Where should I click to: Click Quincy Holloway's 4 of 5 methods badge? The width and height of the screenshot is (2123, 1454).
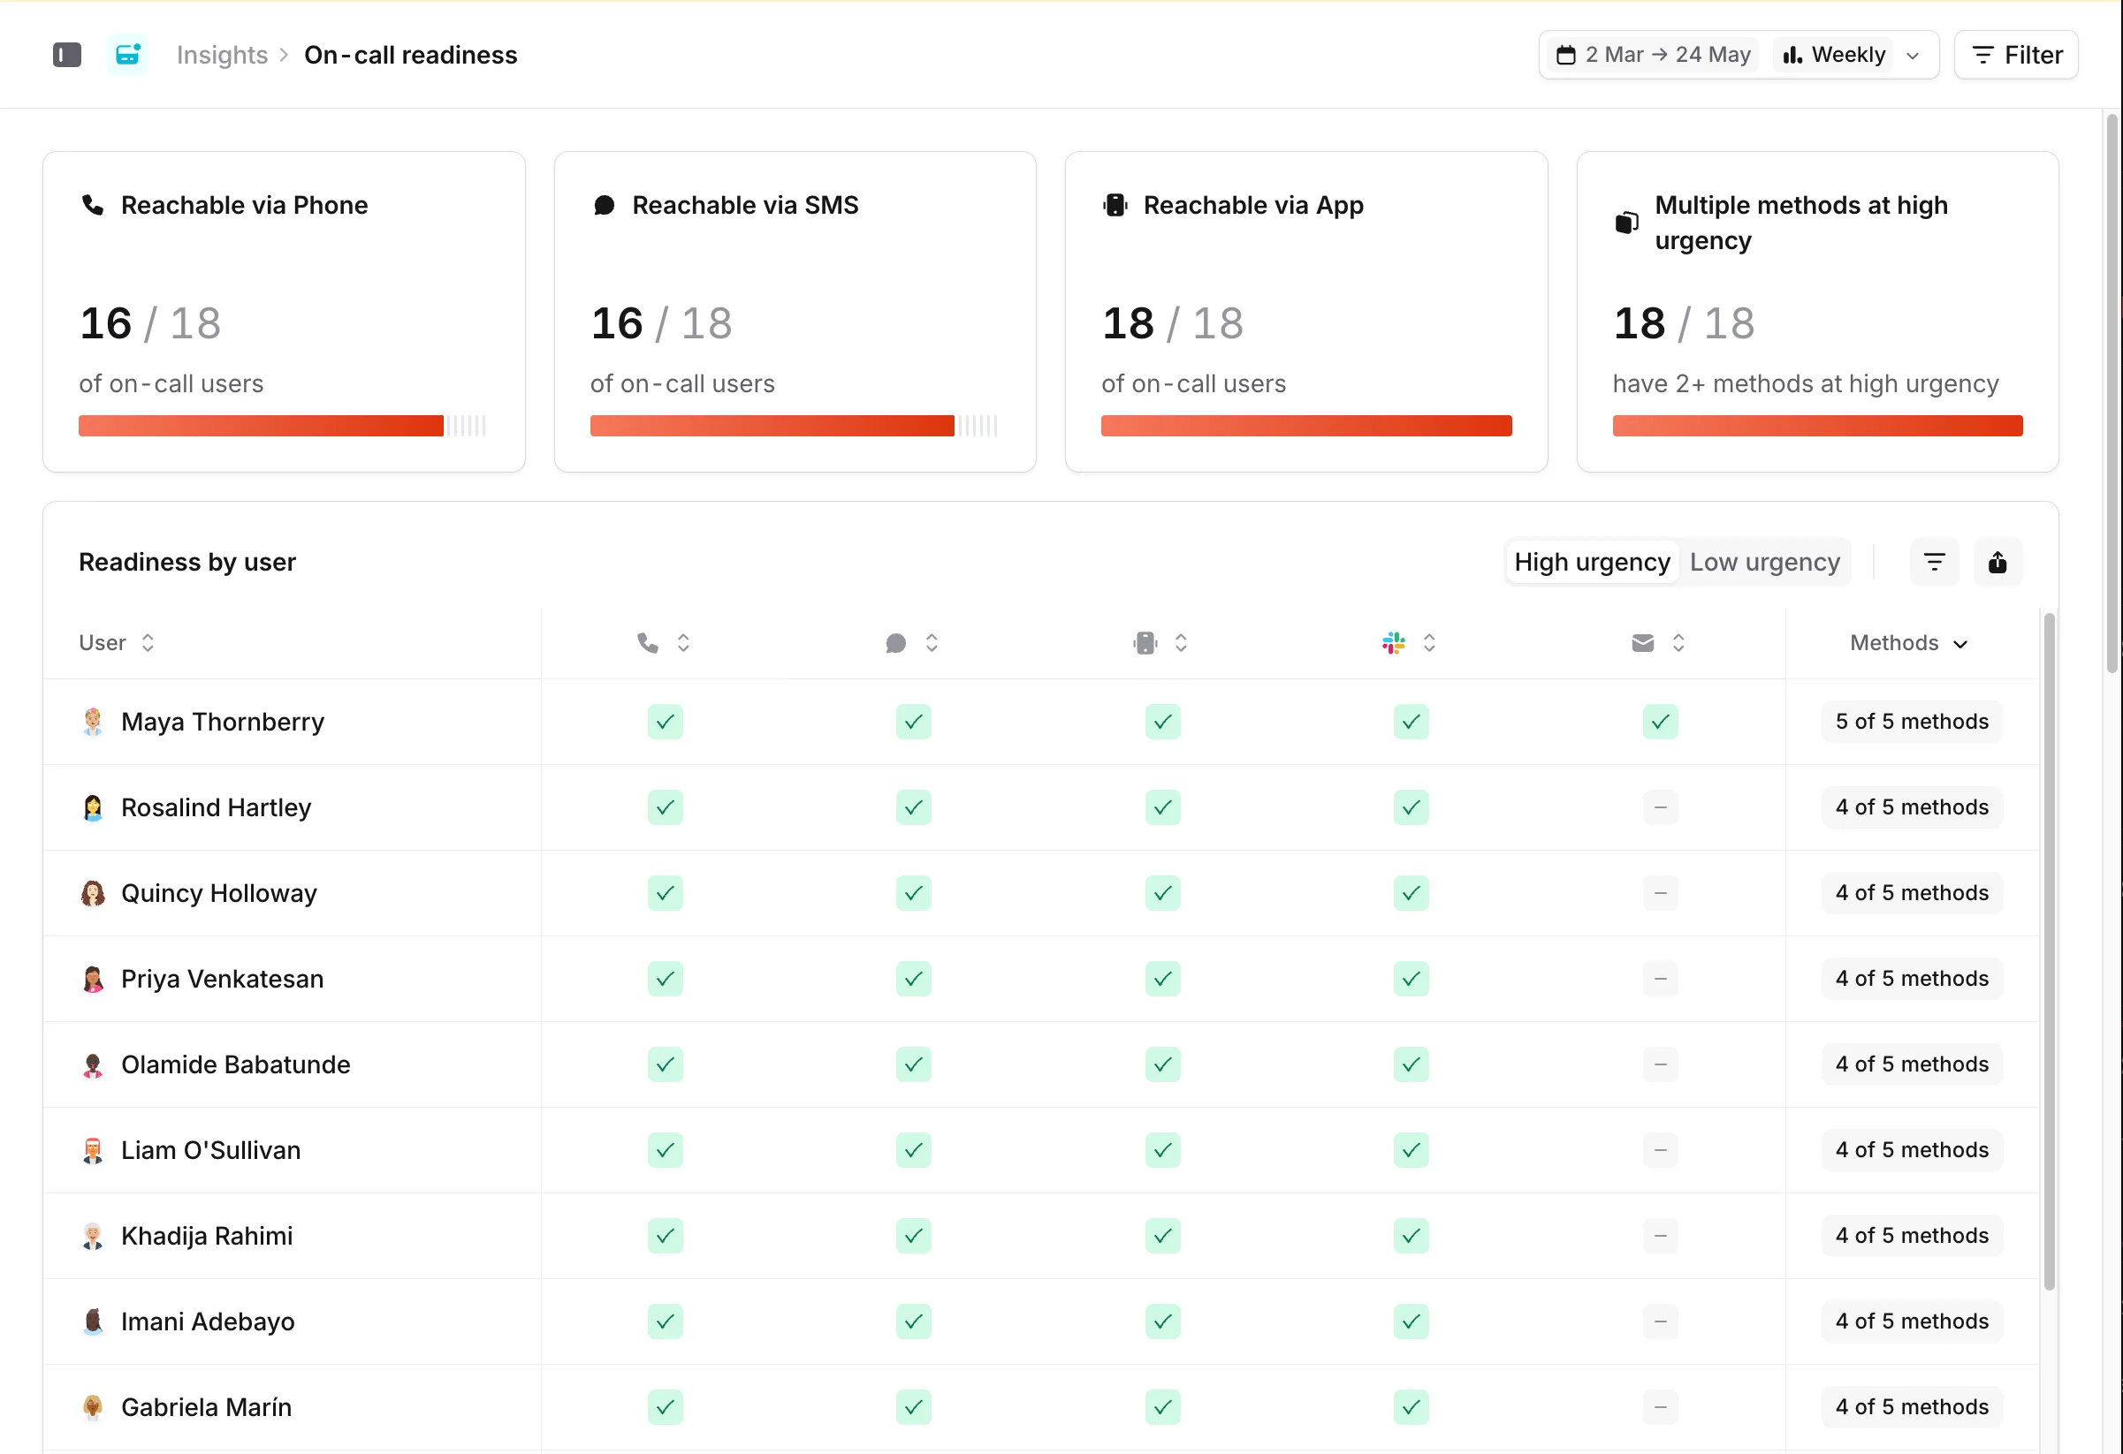tap(1912, 894)
